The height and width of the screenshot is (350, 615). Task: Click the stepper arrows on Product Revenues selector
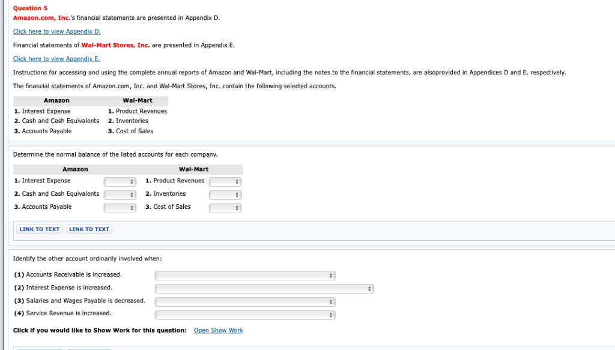tap(237, 181)
